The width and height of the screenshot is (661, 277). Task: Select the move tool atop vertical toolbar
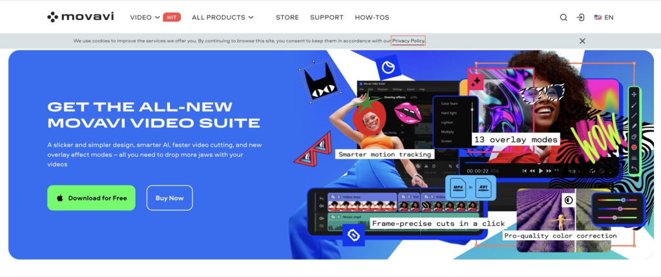634,94
